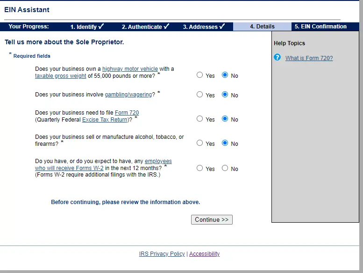363x273 pixels.
Task: Open the 4. Details progress step
Action: [x=262, y=27]
